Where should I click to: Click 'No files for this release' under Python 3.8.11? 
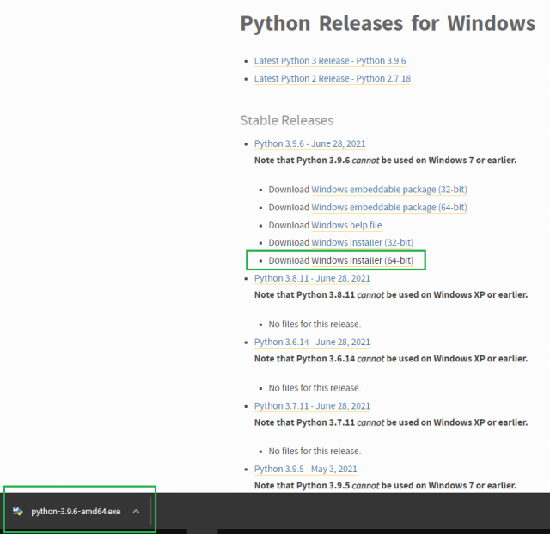tap(315, 324)
